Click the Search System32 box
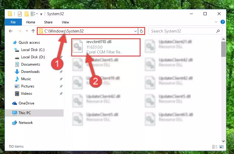 (x=185, y=31)
